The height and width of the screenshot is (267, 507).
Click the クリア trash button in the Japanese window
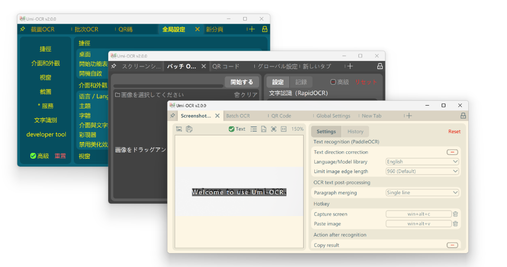pyautogui.click(x=246, y=94)
